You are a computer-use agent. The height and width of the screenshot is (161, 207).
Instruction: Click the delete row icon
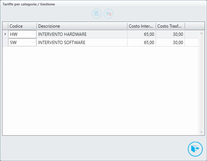[x=108, y=14]
